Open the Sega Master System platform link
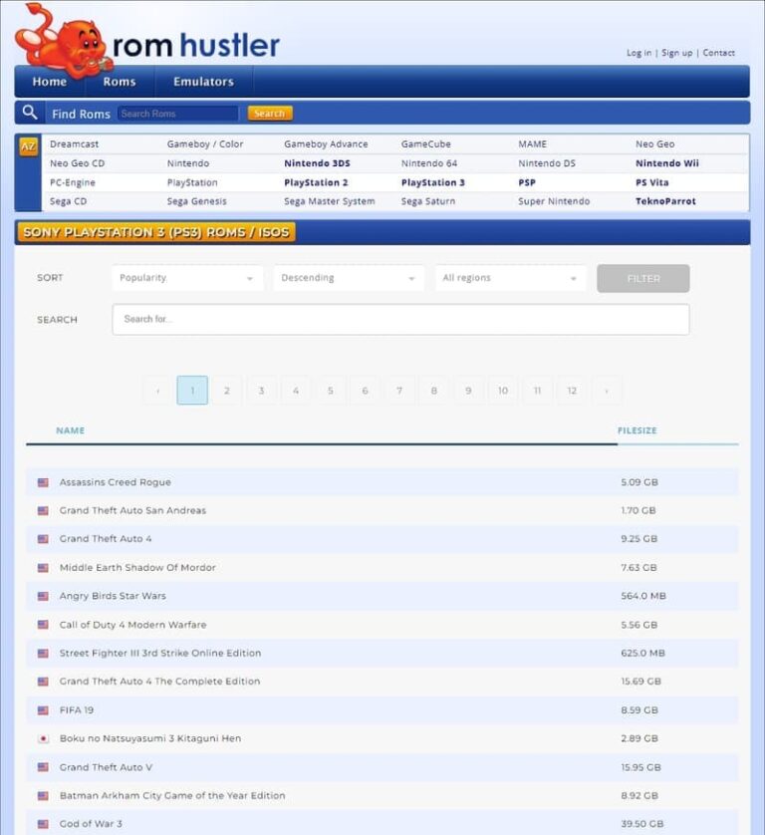 click(x=330, y=201)
